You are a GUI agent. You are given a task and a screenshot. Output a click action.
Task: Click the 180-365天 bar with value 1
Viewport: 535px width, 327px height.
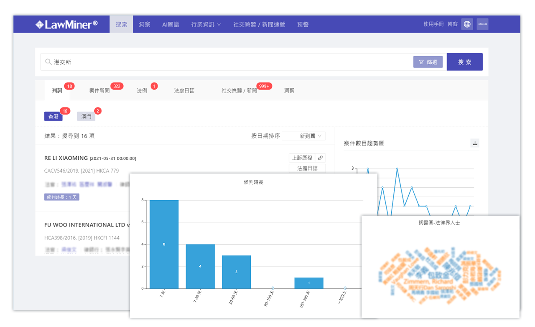click(309, 283)
